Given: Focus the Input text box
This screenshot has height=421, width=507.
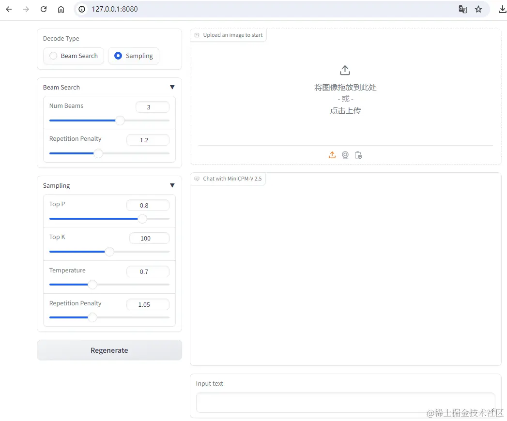Looking at the screenshot, I should click(x=346, y=403).
